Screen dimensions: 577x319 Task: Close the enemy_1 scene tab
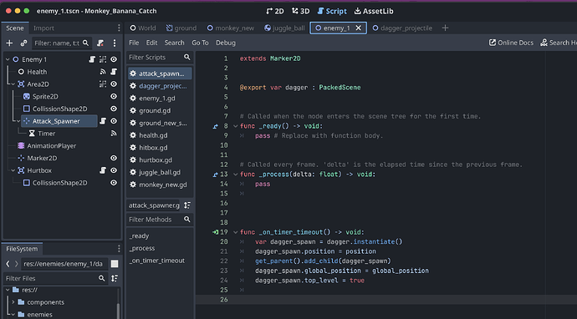click(x=358, y=28)
